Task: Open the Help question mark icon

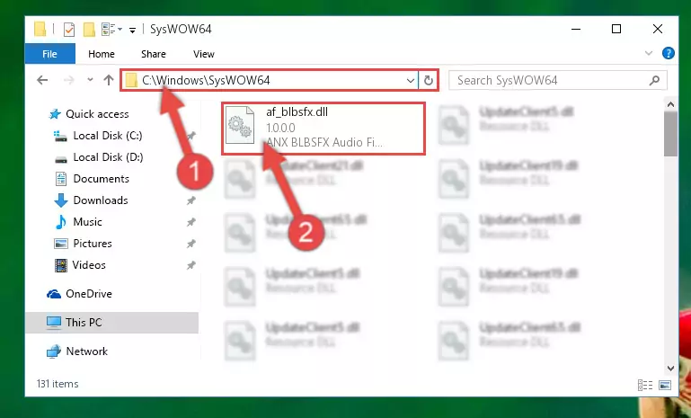Action: click(668, 53)
